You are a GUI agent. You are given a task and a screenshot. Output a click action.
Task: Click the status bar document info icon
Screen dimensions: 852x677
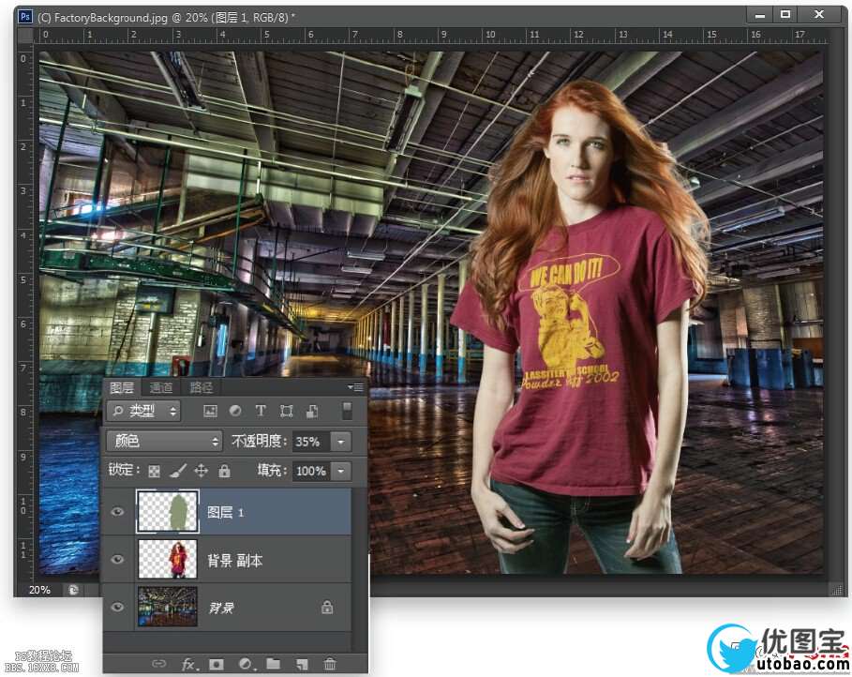coord(73,590)
